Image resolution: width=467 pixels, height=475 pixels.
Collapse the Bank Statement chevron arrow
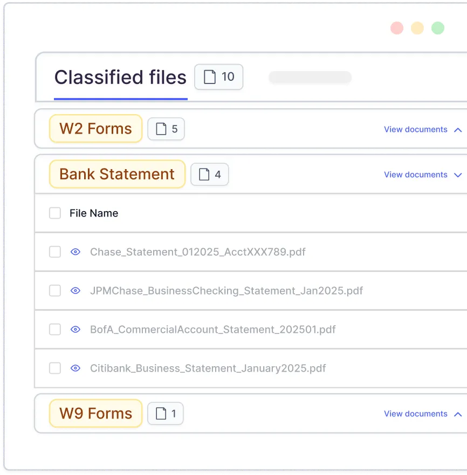(x=458, y=175)
